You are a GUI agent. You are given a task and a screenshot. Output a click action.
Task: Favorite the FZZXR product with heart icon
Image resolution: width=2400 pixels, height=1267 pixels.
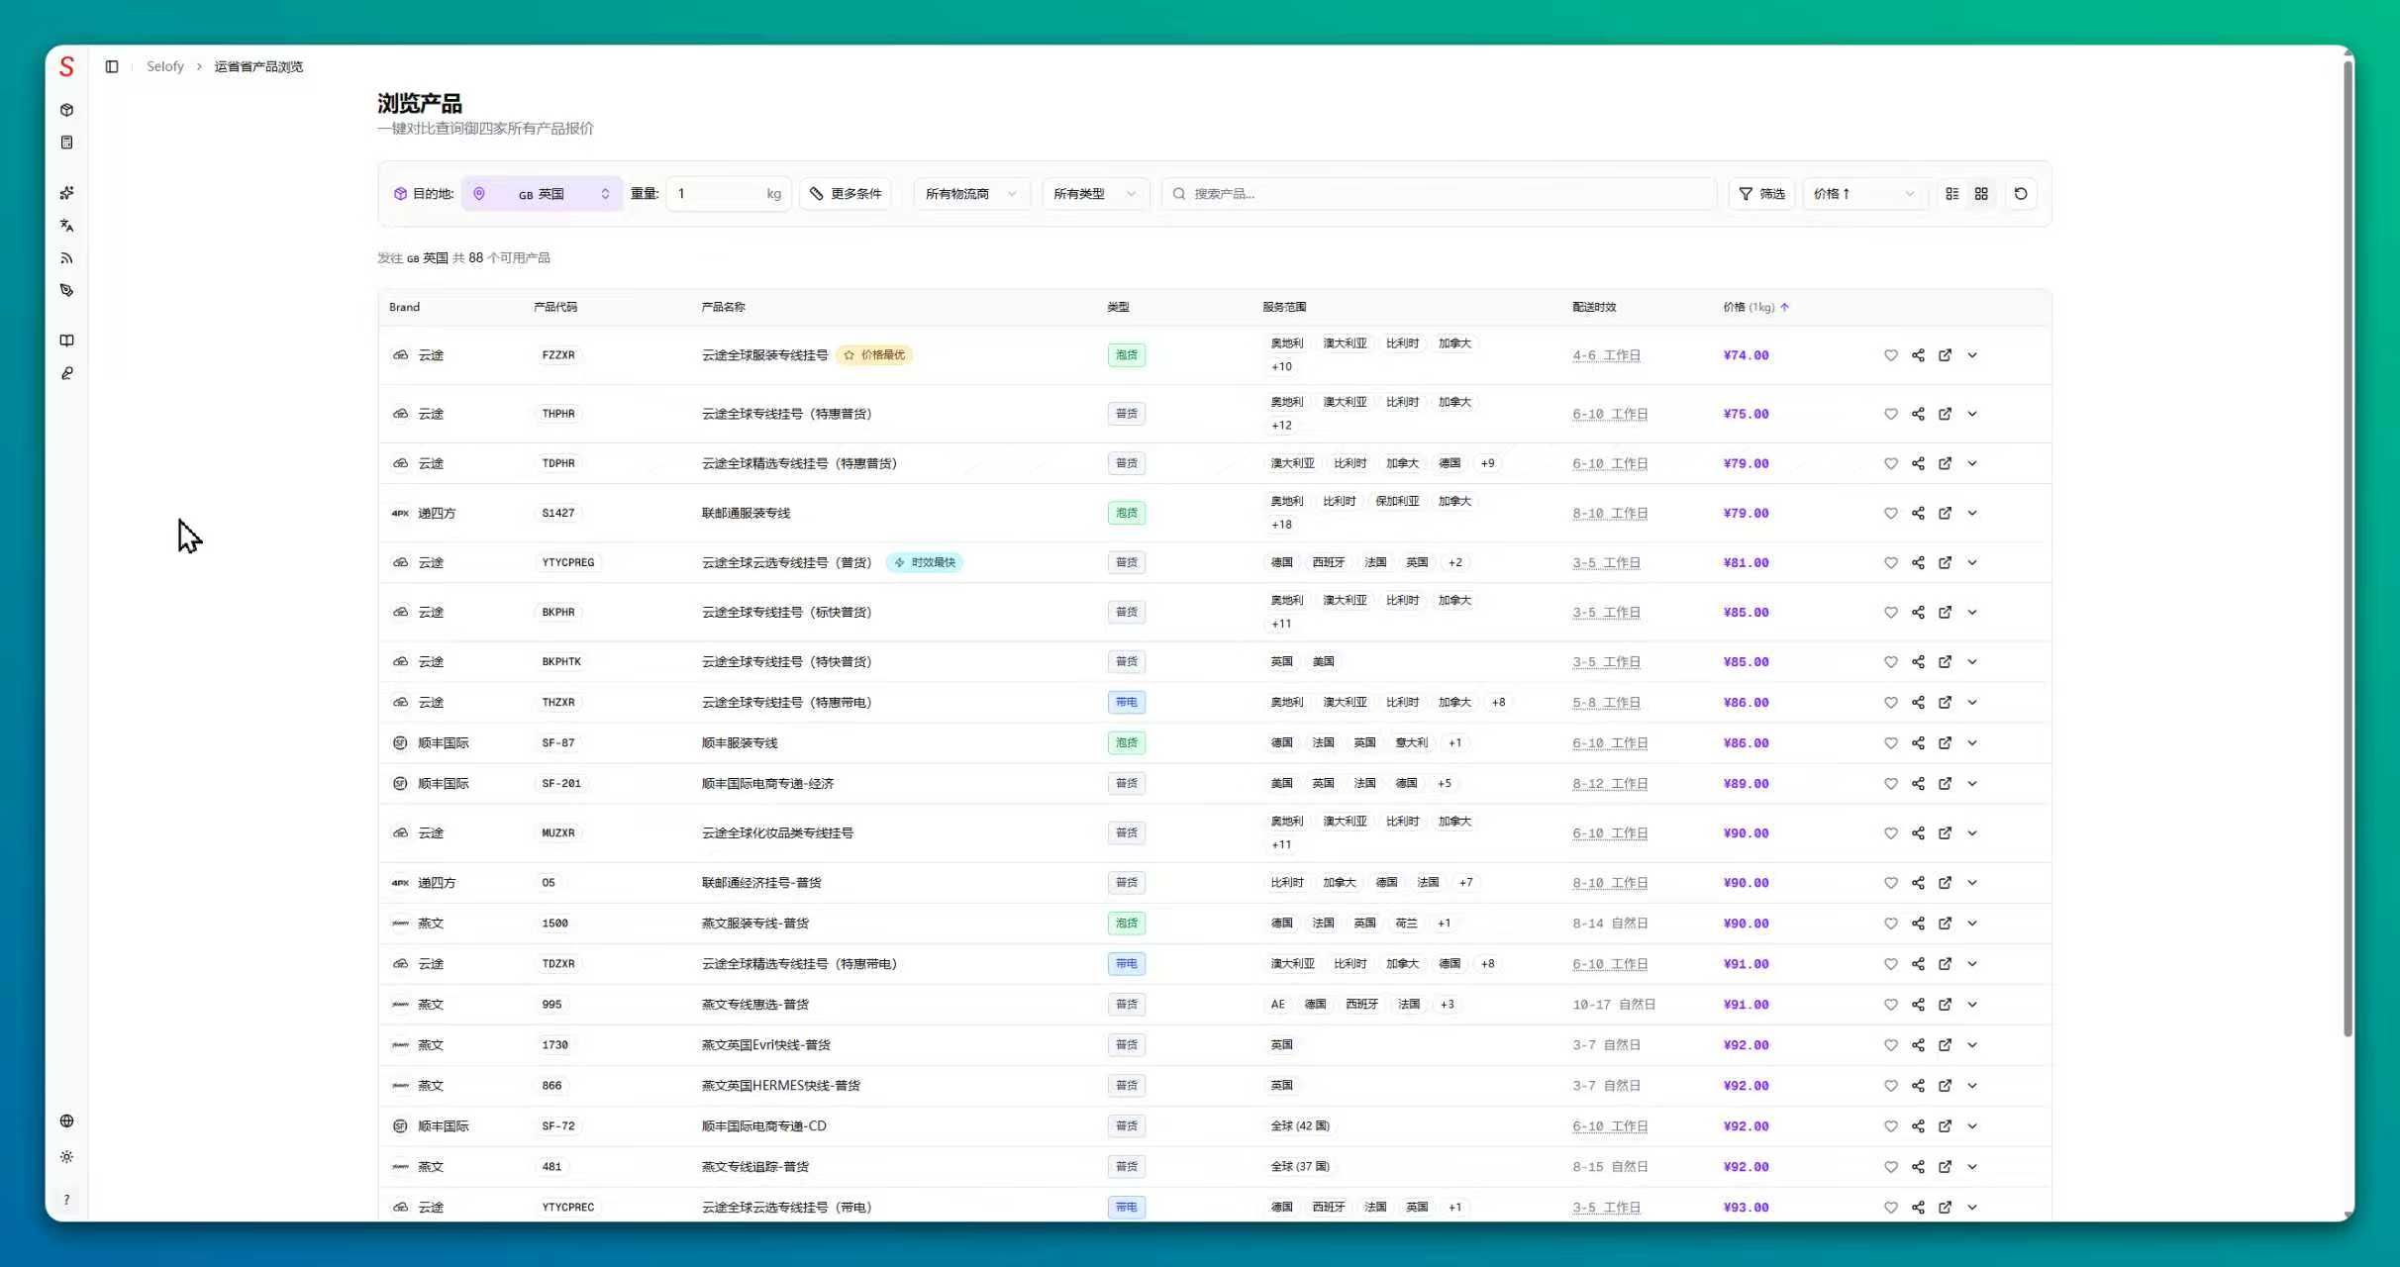[x=1890, y=355]
